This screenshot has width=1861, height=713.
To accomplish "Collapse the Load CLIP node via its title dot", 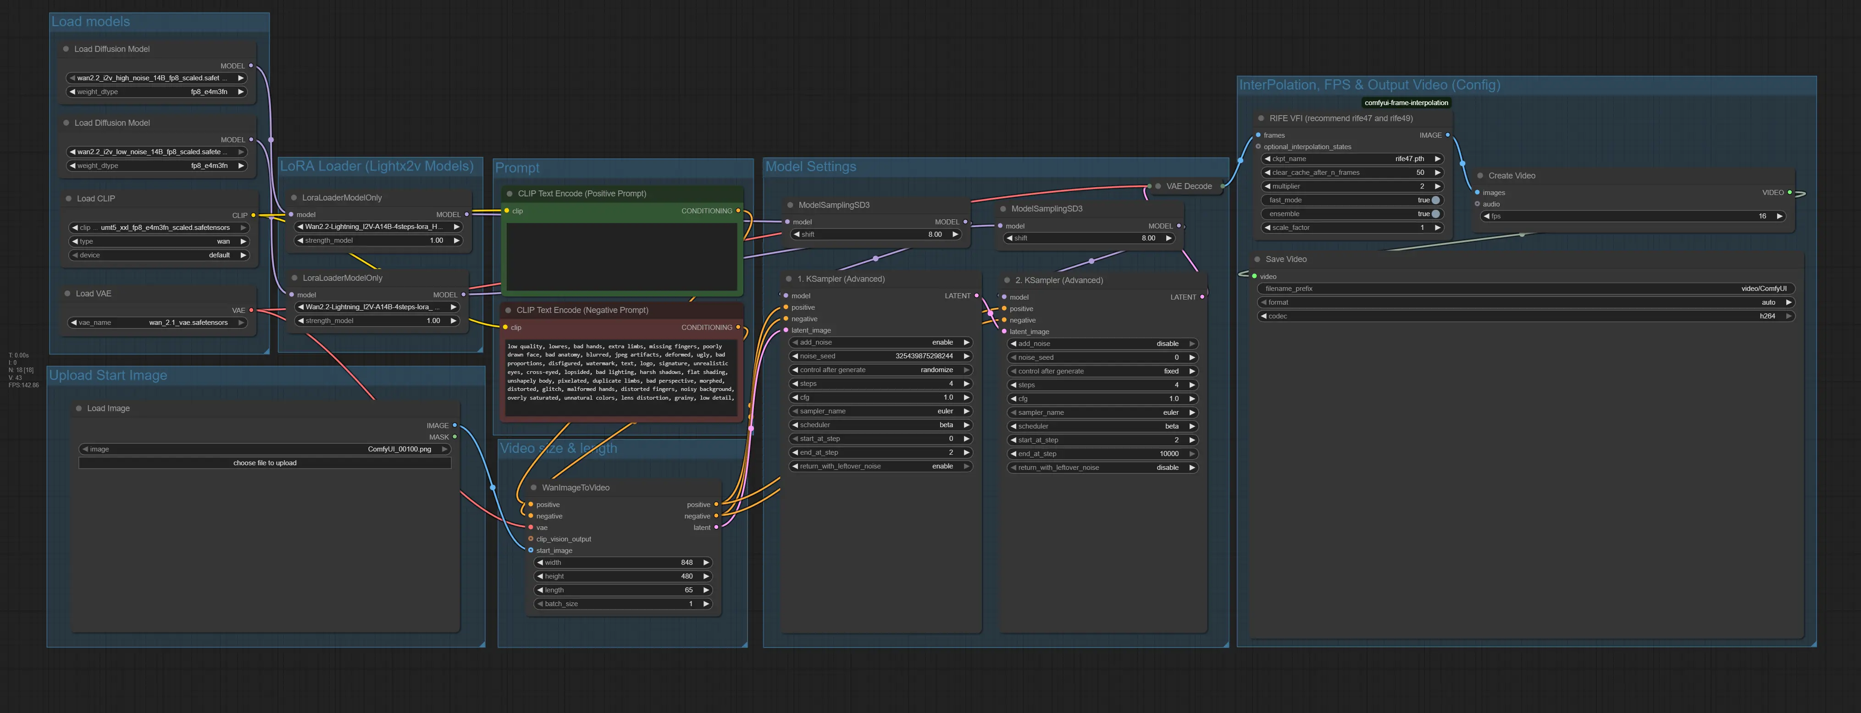I will pyautogui.click(x=69, y=199).
